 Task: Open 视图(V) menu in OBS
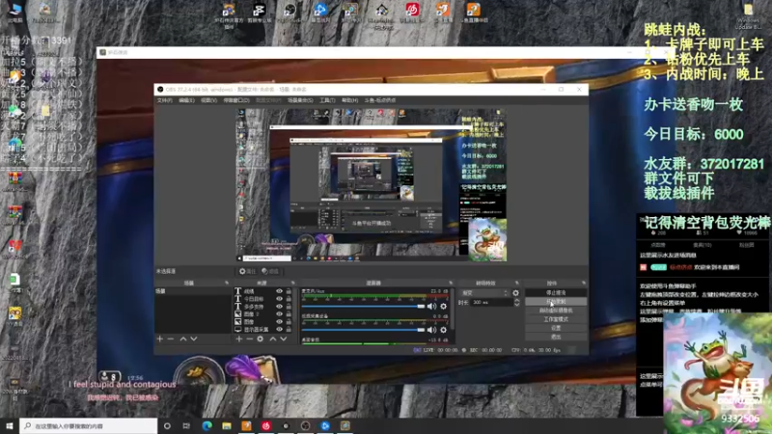pyautogui.click(x=208, y=100)
